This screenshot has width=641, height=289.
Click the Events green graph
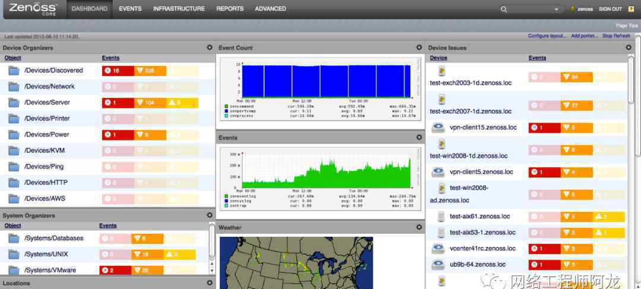[320, 180]
